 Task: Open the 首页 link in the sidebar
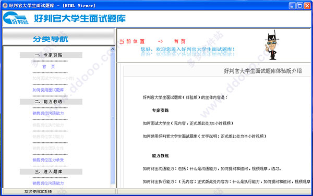[x=49, y=67]
